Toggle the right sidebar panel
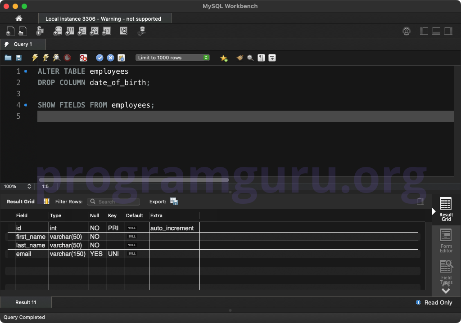Image resolution: width=461 pixels, height=323 pixels. [448, 31]
